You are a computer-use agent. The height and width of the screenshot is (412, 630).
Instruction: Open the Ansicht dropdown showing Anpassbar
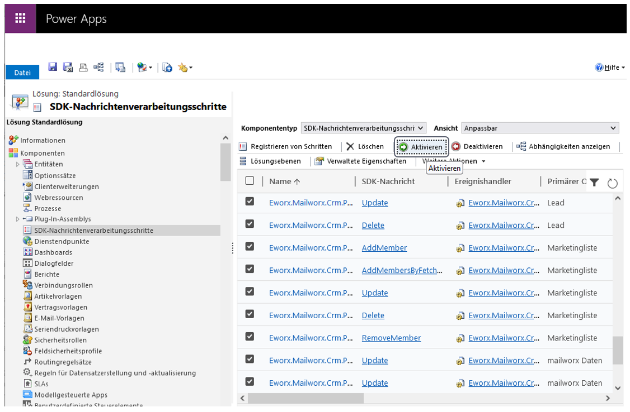pyautogui.click(x=540, y=128)
